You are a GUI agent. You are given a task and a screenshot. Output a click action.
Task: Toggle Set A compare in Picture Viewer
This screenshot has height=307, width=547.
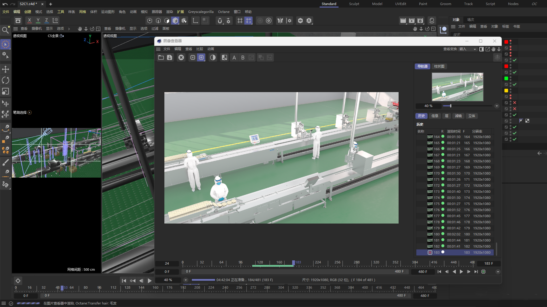234,57
